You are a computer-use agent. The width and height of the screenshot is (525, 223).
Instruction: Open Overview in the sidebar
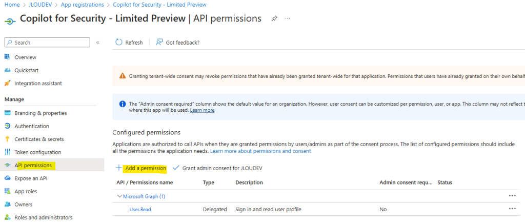click(26, 57)
